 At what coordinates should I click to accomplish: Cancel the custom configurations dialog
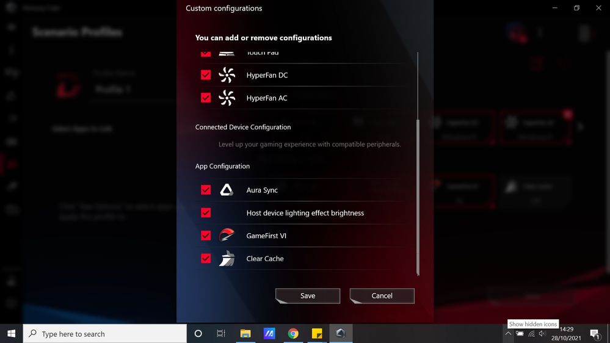pyautogui.click(x=382, y=296)
